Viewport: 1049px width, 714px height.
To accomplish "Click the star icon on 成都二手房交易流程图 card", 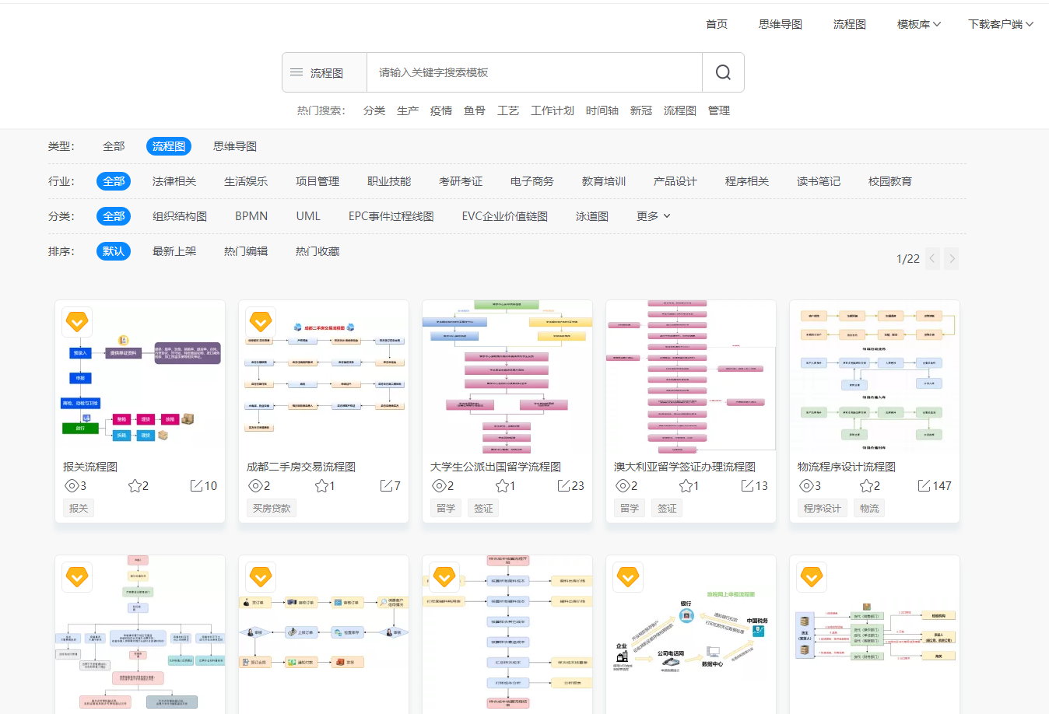I will pos(321,485).
